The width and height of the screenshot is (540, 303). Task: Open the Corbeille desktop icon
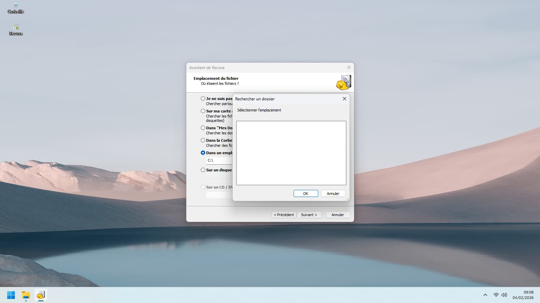coord(16,7)
